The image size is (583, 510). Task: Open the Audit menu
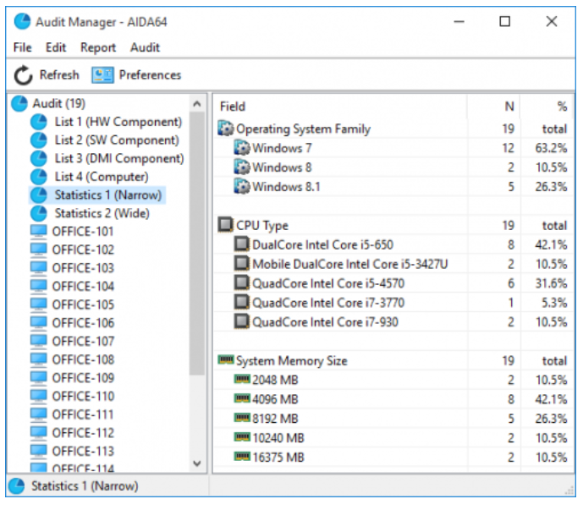(x=145, y=47)
